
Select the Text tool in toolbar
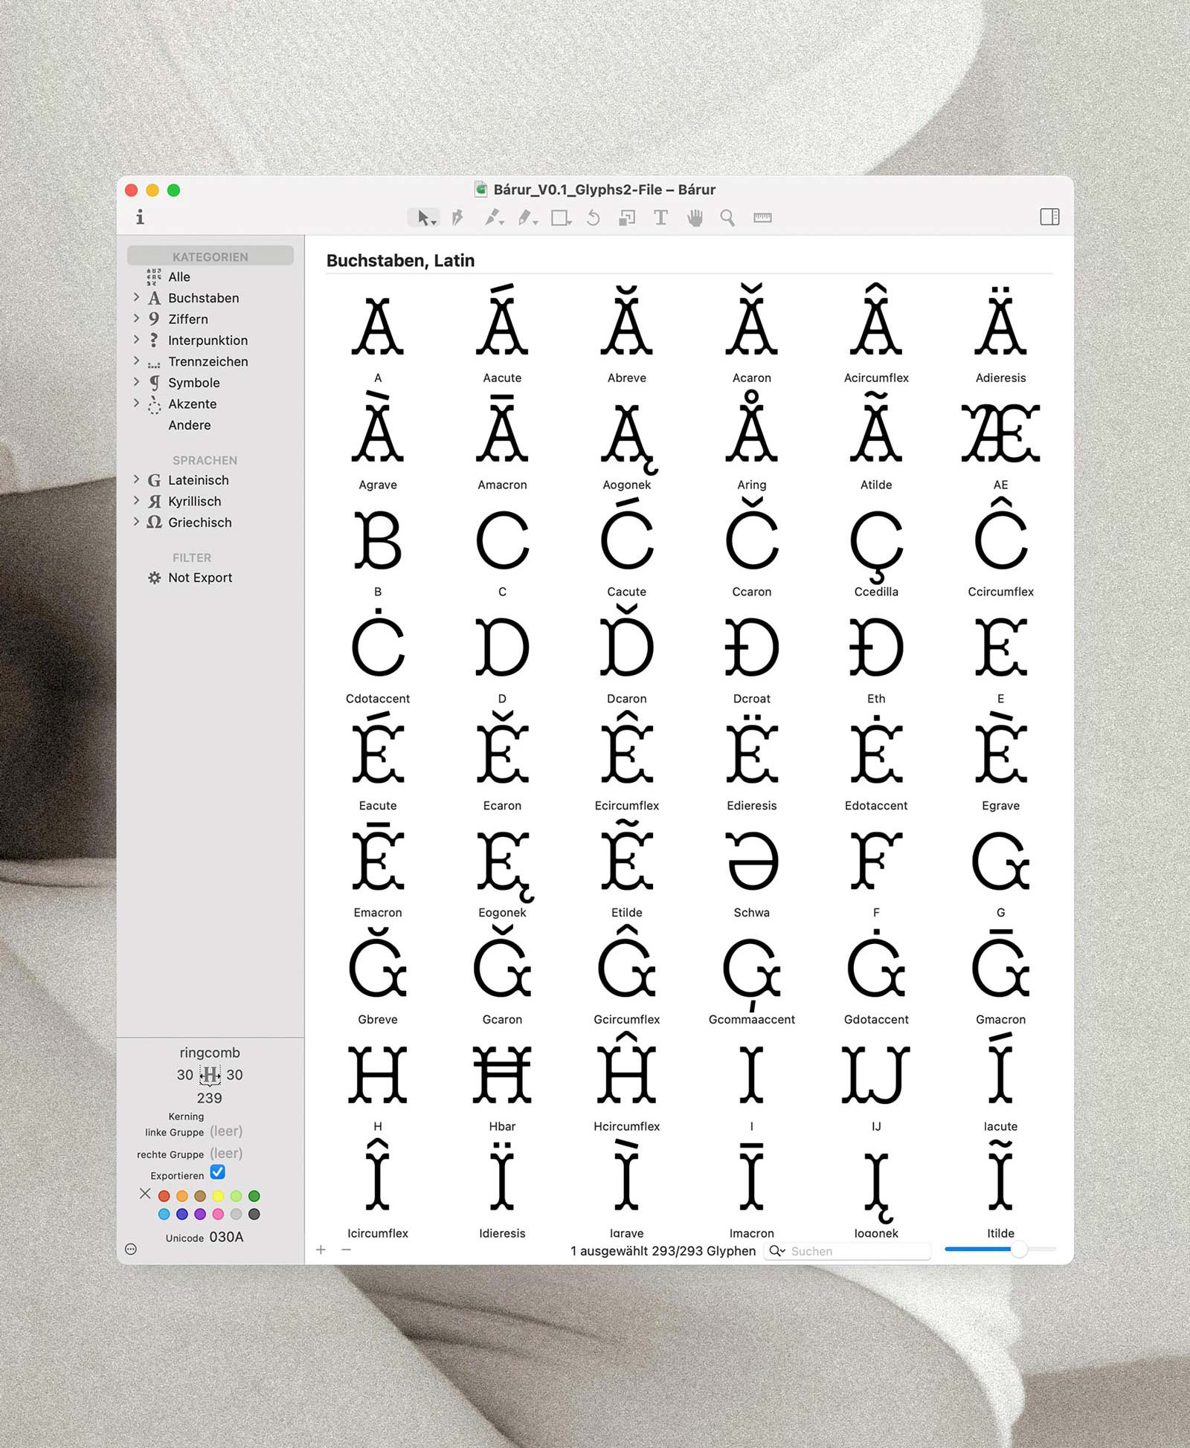(660, 217)
